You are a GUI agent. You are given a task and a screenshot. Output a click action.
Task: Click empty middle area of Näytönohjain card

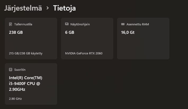87,43
